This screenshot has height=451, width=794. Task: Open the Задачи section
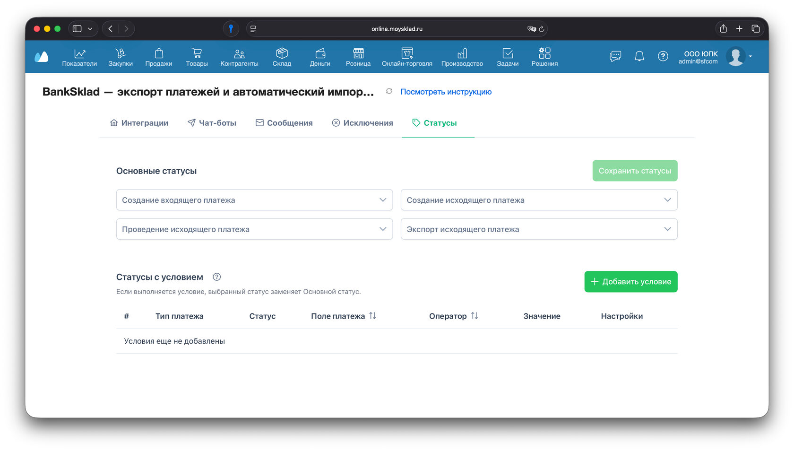coord(508,57)
